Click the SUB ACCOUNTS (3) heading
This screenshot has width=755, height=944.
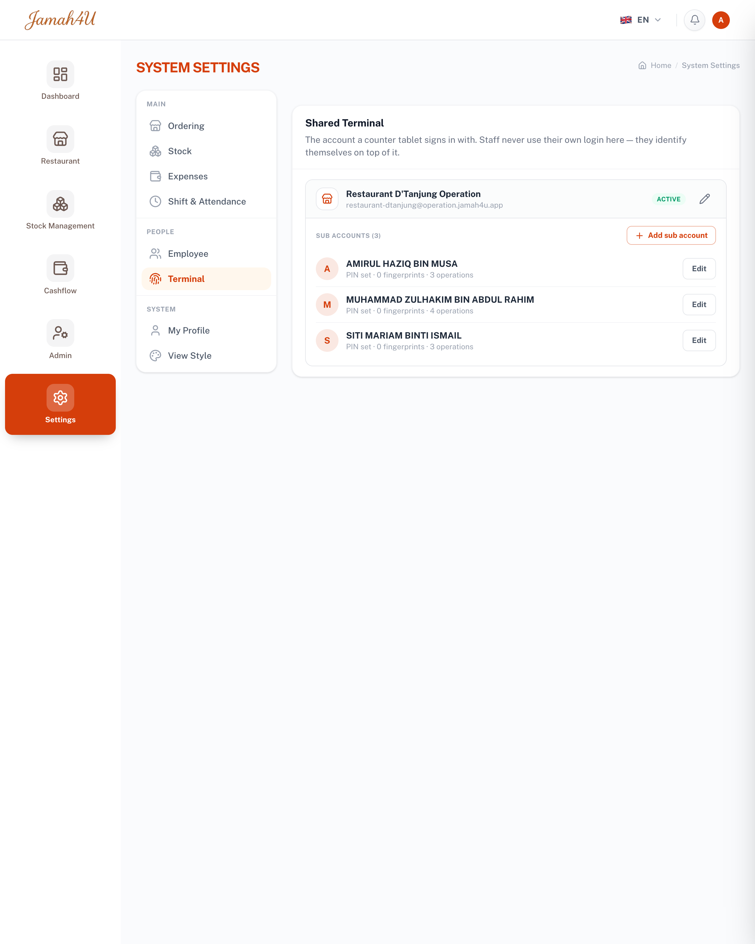pos(348,236)
